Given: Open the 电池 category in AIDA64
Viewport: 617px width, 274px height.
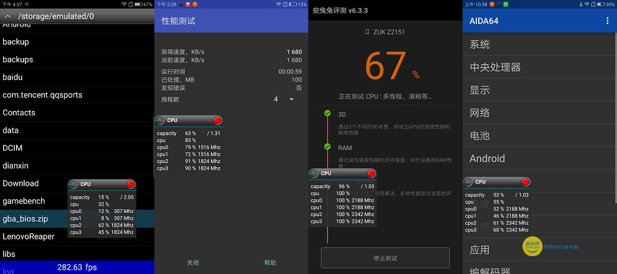Looking at the screenshot, I should point(540,135).
